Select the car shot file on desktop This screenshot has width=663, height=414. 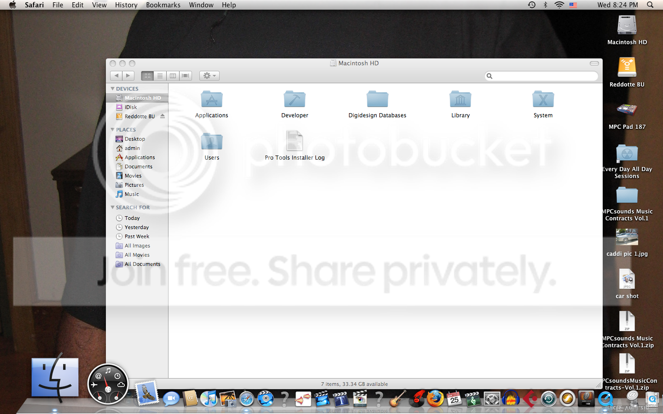627,279
